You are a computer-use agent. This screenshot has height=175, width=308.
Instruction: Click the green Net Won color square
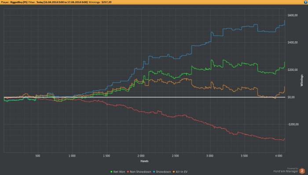[111, 172]
